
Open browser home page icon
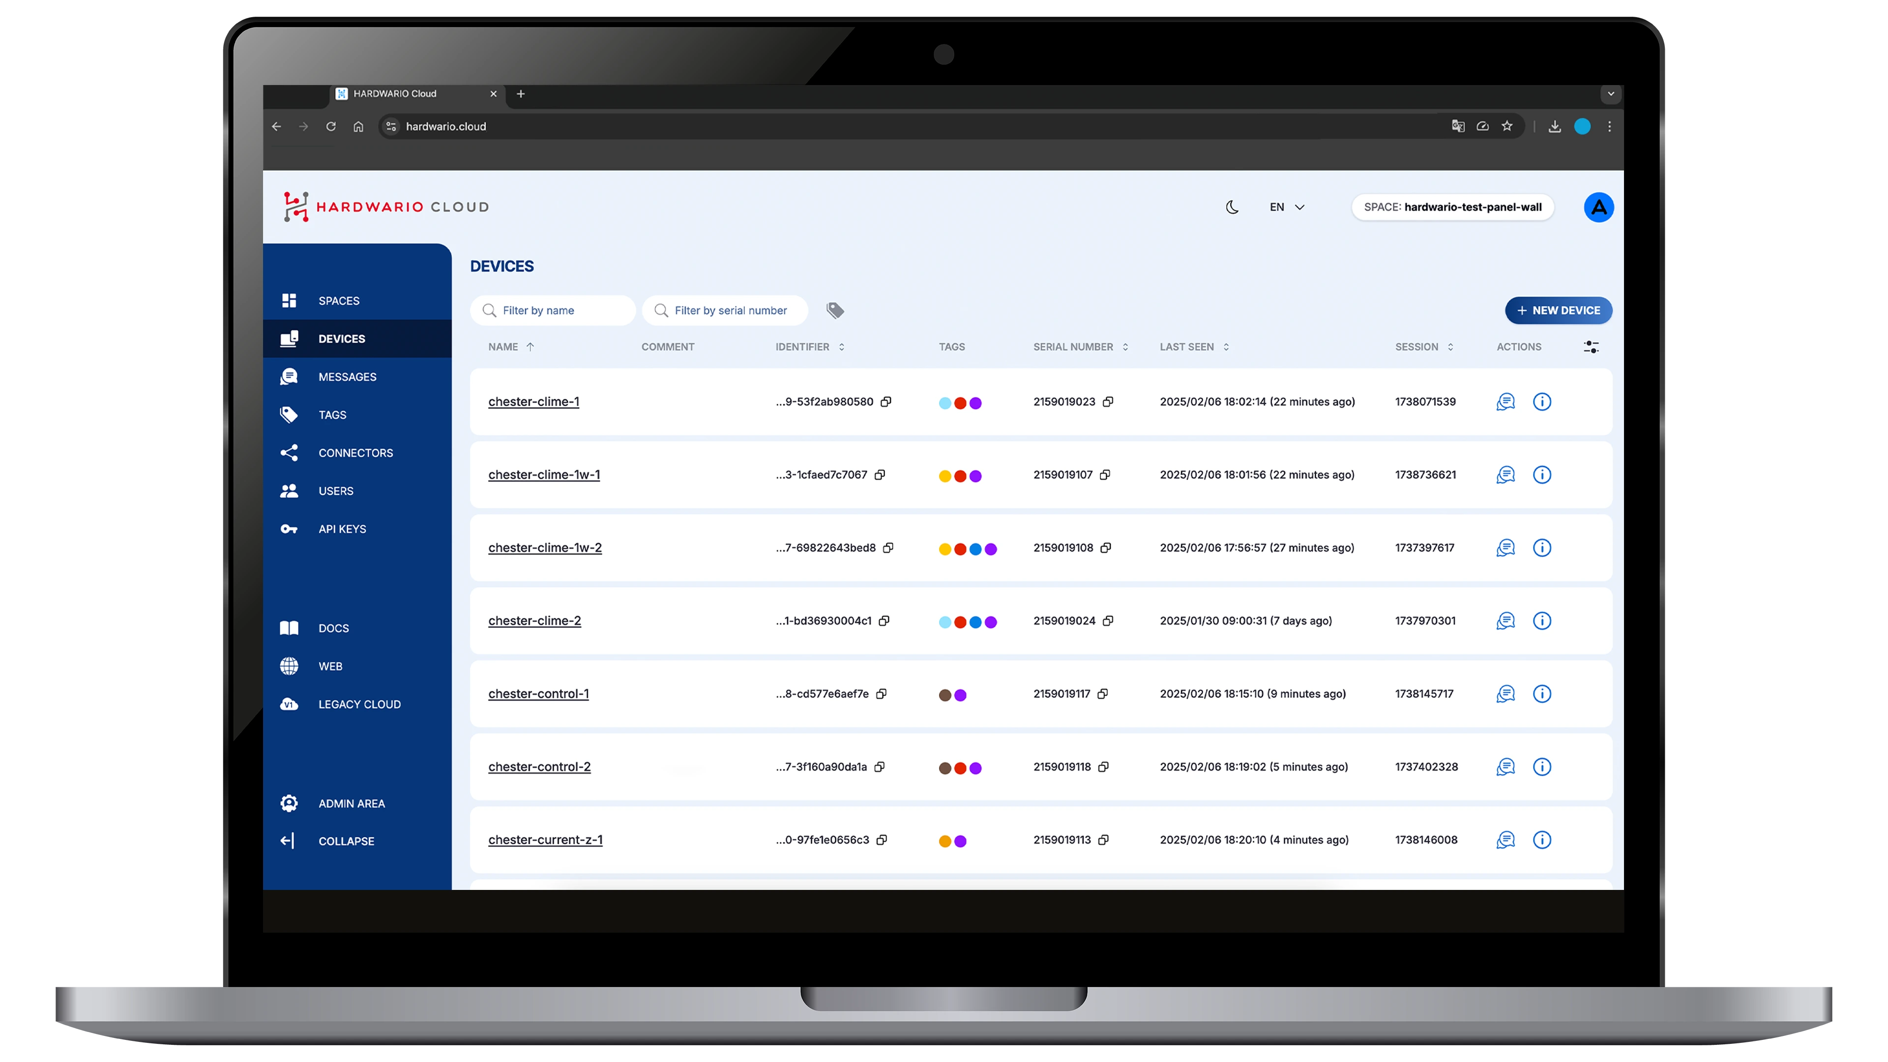(357, 127)
